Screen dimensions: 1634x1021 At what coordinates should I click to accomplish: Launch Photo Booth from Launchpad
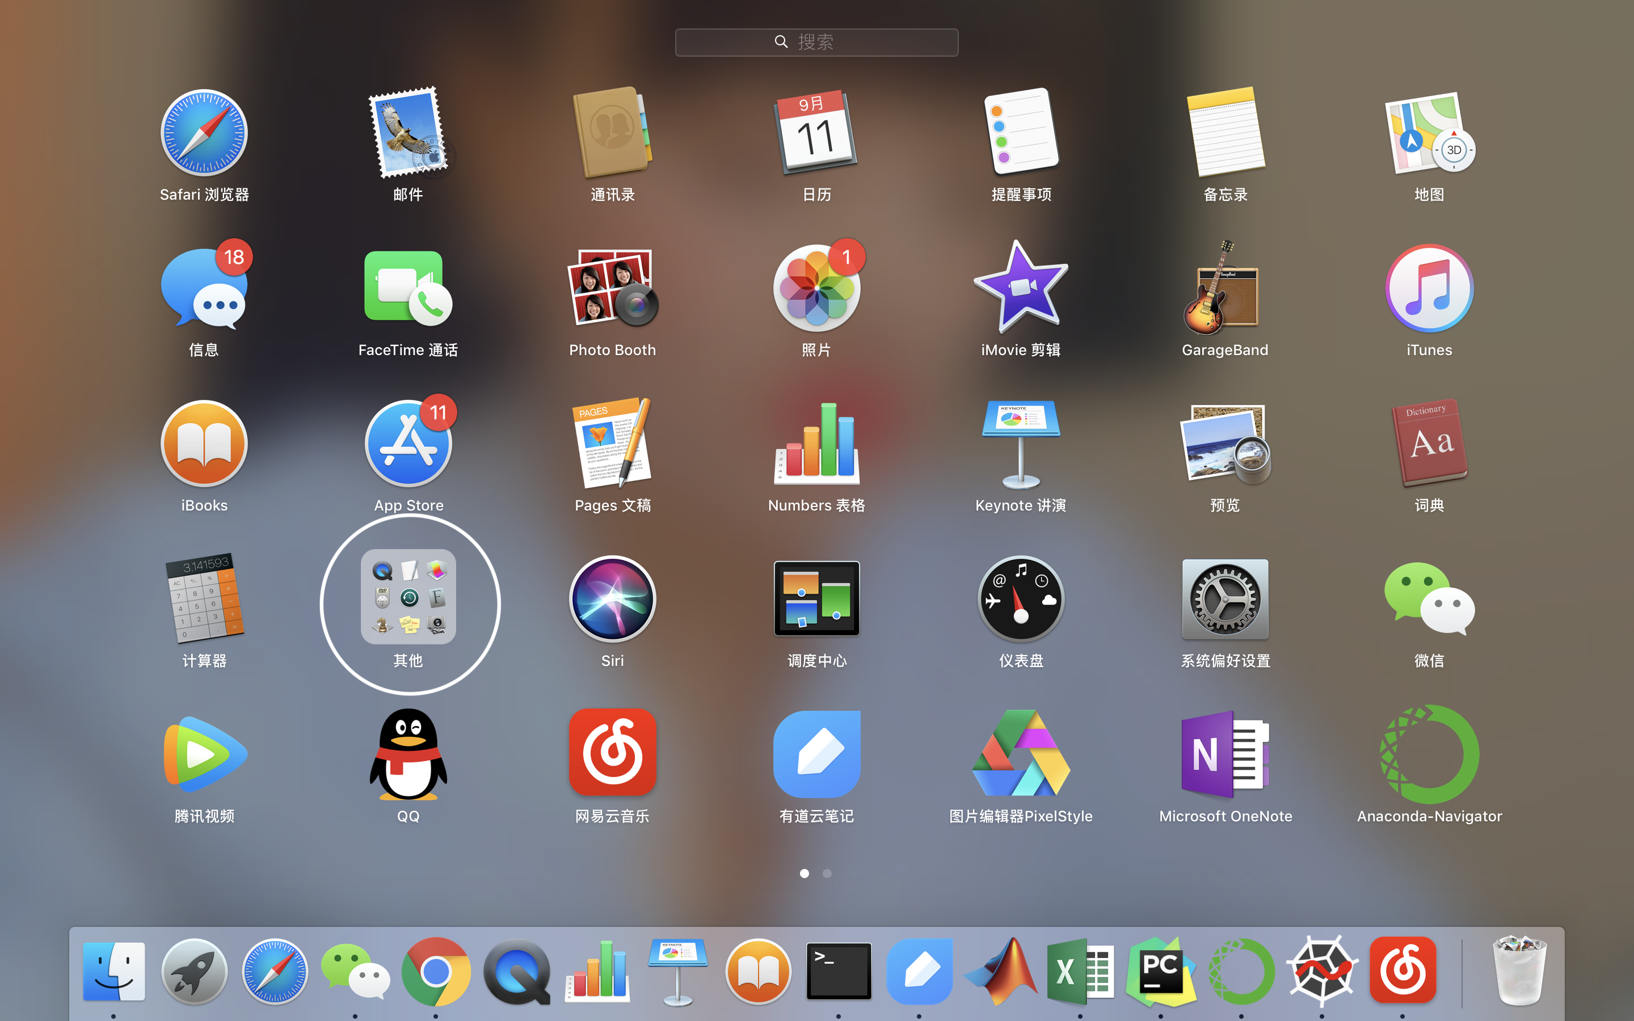point(612,288)
